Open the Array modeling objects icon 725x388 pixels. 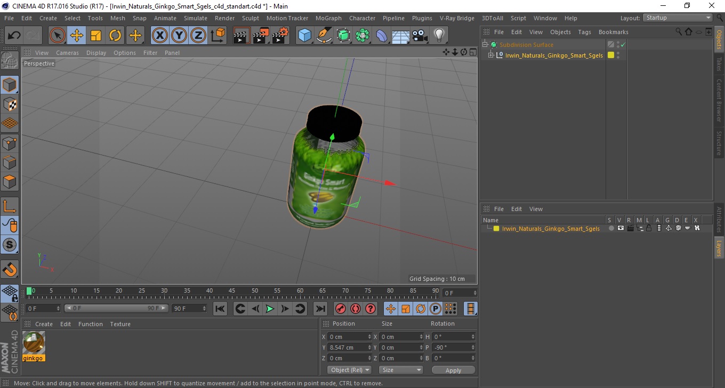click(362, 36)
